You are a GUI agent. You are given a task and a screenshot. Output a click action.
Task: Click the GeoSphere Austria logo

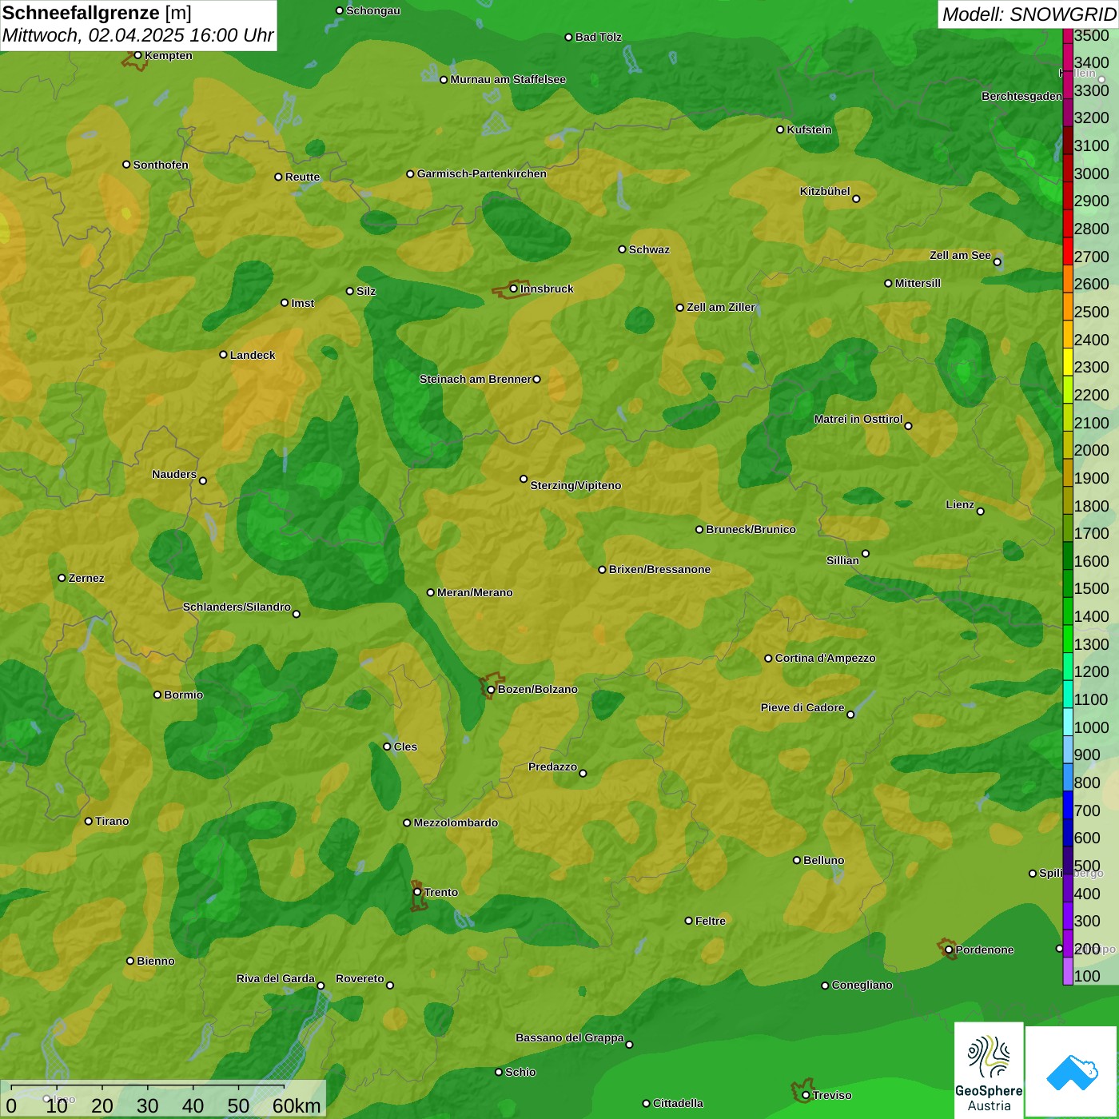click(x=989, y=1069)
